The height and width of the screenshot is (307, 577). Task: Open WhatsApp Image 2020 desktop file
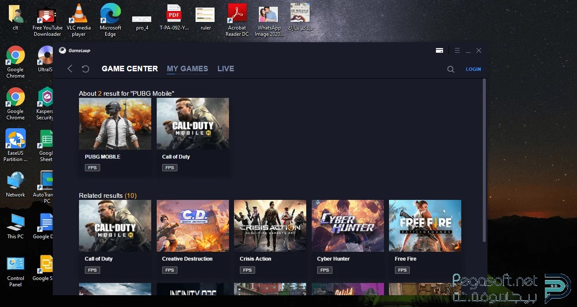[x=269, y=22]
